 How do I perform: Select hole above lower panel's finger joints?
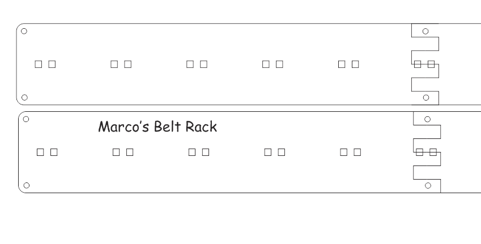tap(427, 119)
